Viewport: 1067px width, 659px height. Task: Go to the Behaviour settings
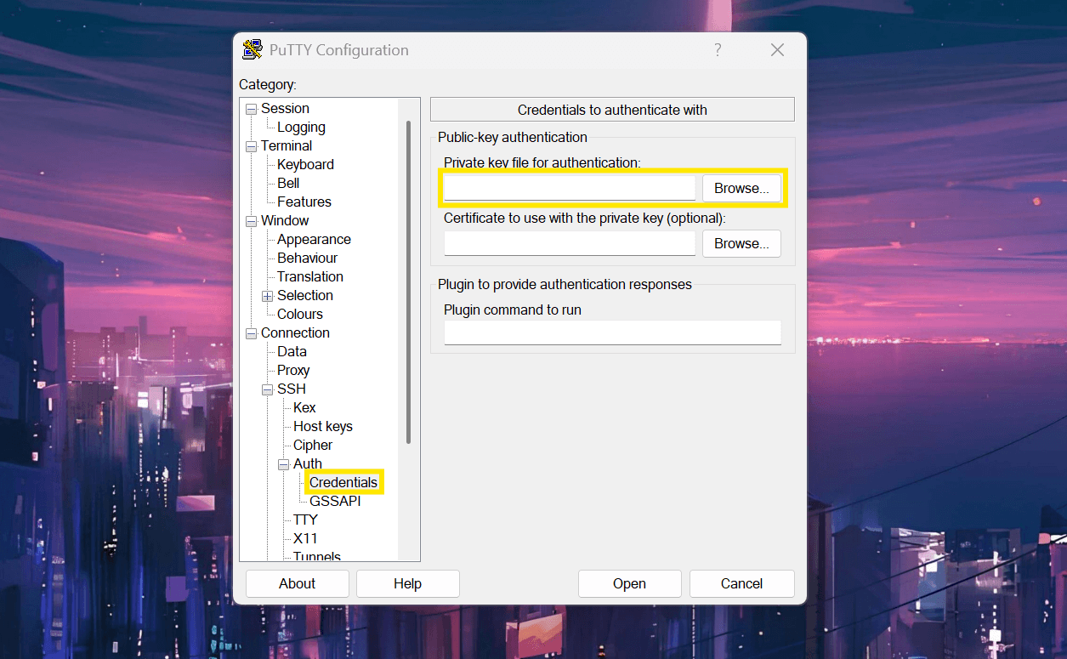307,258
